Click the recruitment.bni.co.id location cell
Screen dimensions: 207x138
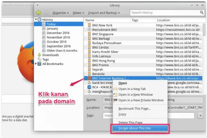pyautogui.click(x=178, y=30)
